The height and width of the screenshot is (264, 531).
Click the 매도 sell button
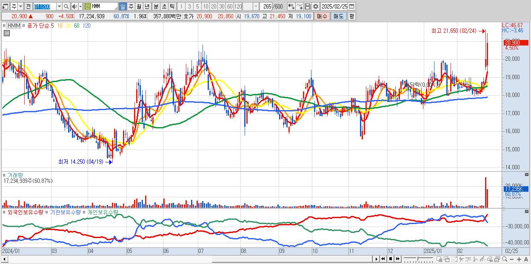[x=338, y=16]
